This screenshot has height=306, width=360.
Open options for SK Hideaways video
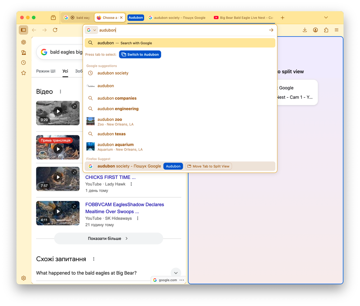click(138, 219)
